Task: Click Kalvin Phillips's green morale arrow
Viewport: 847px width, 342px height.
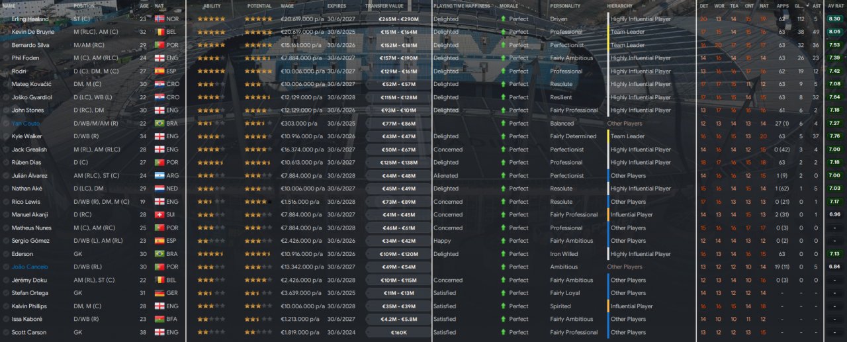Action: coord(503,306)
